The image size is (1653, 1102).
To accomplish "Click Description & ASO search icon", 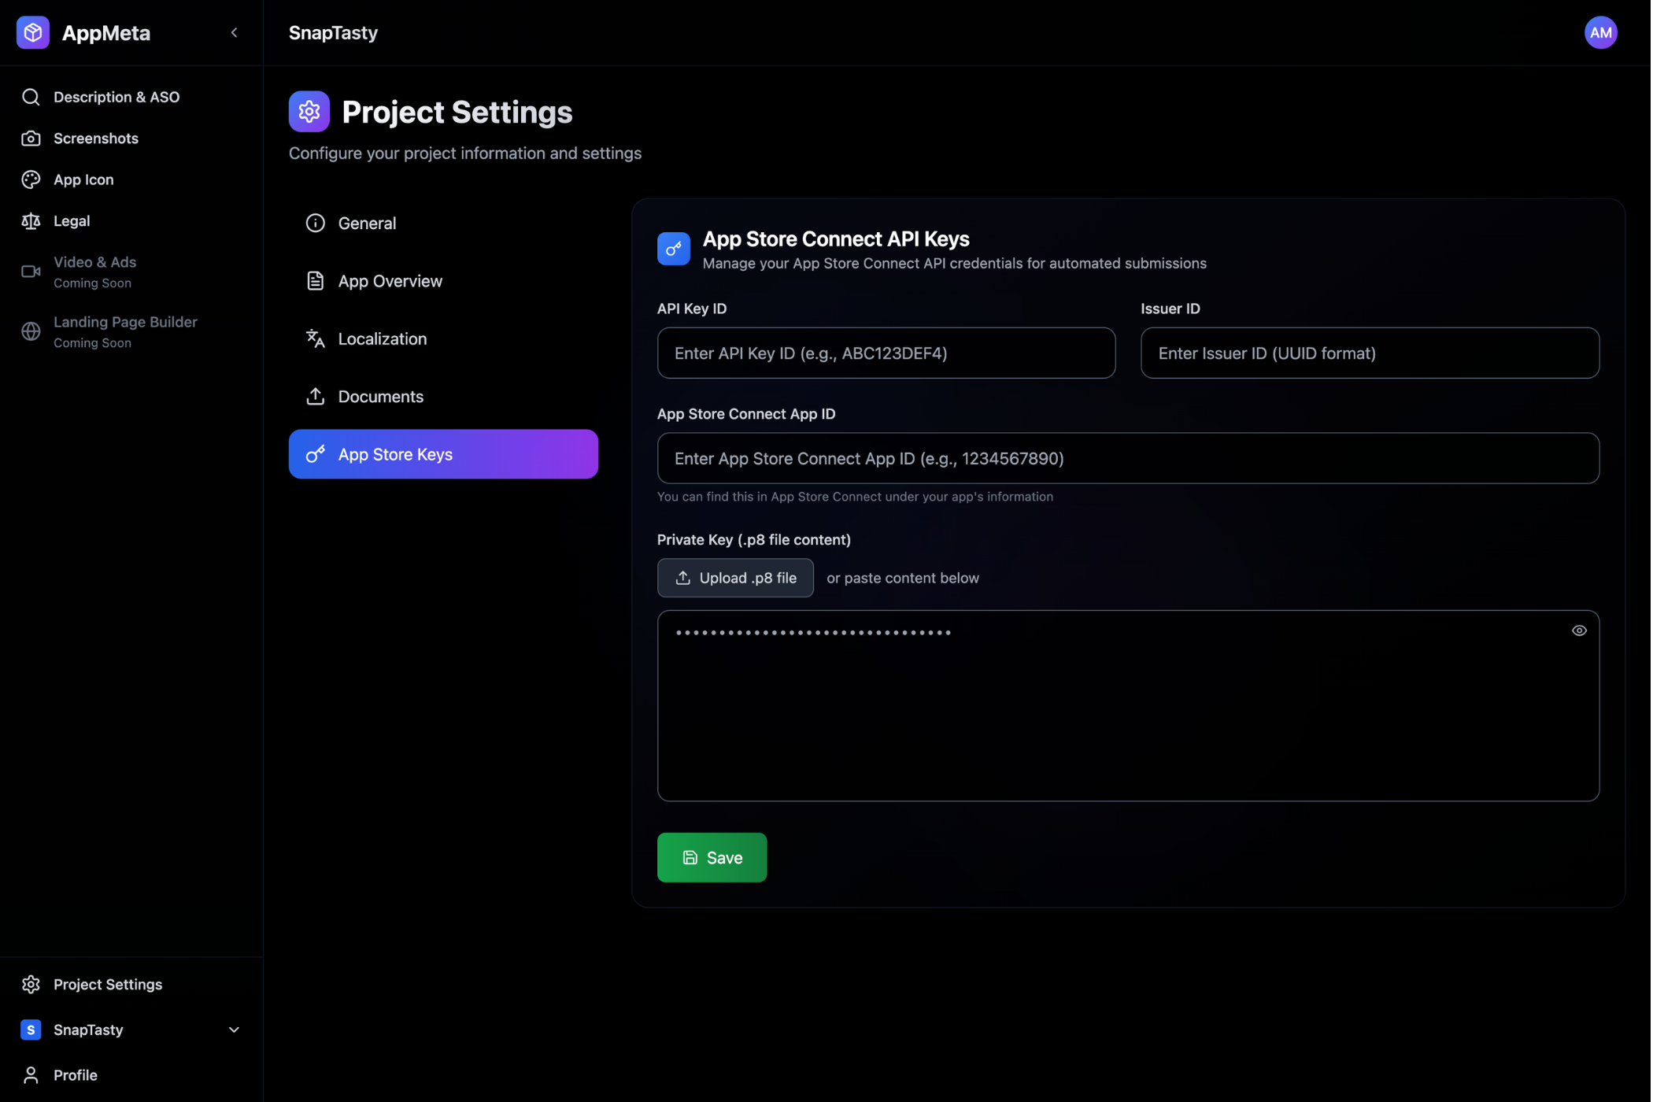I will (x=31, y=97).
